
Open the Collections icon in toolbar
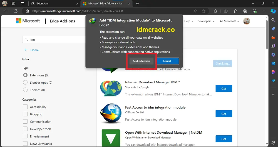pyautogui.click(x=245, y=11)
